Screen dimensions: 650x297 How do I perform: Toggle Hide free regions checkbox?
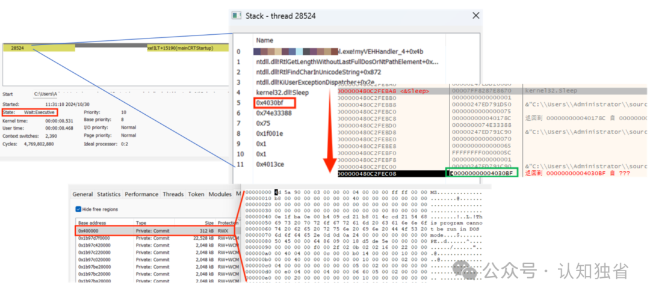(x=78, y=209)
